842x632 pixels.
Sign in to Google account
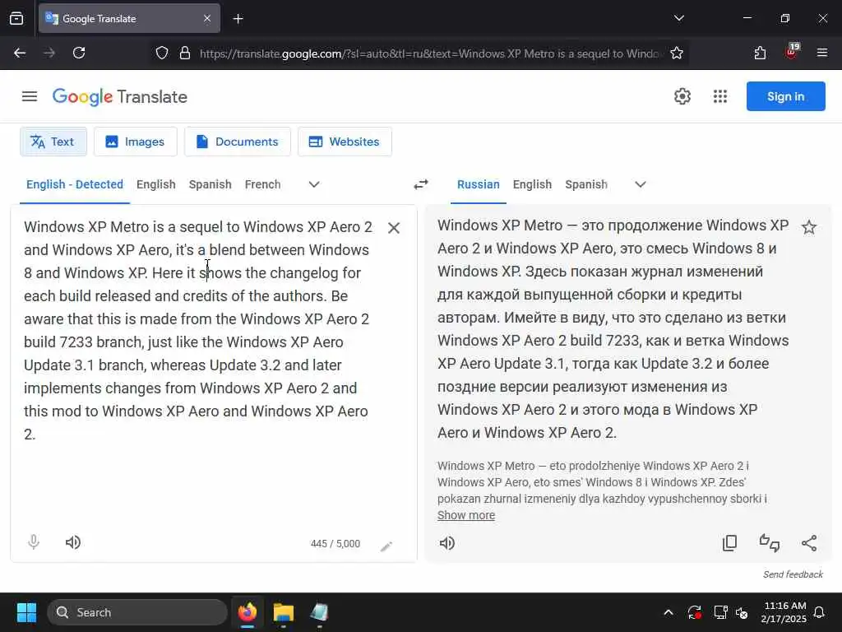(x=785, y=96)
